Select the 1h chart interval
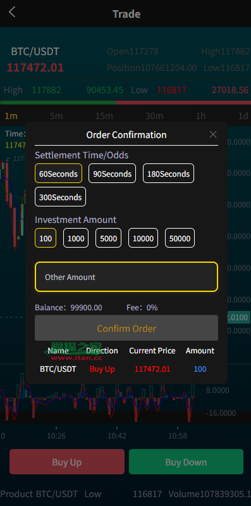 [200, 116]
